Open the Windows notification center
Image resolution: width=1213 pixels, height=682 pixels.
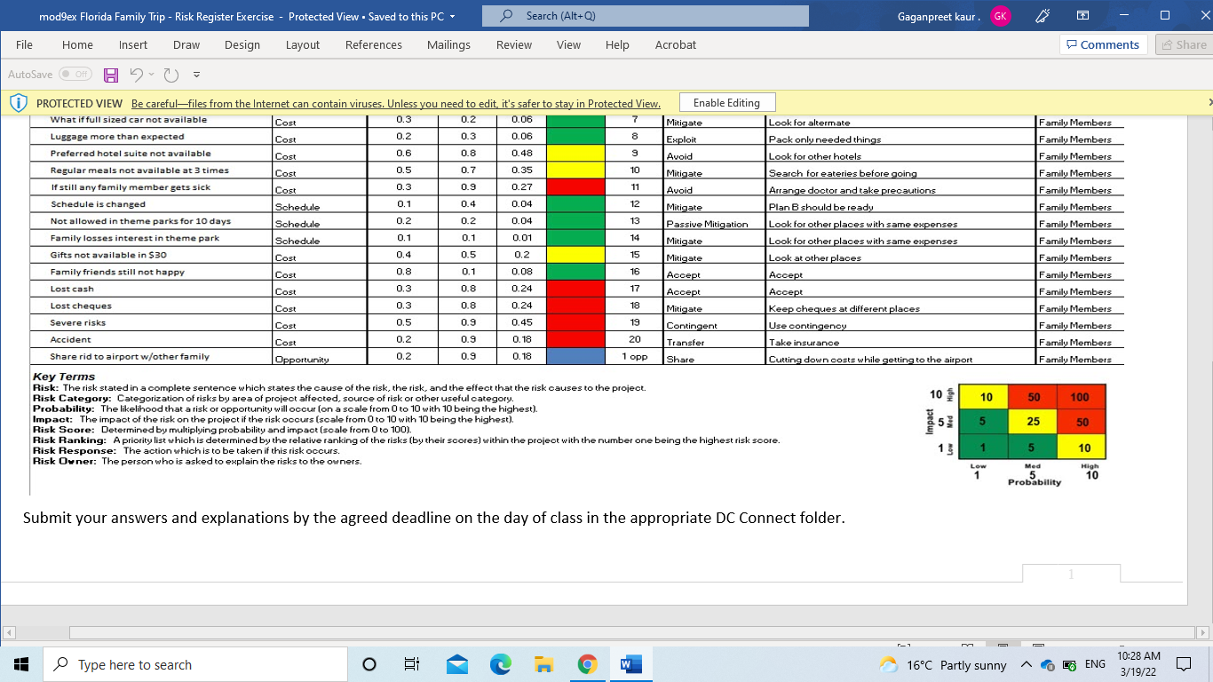click(1183, 664)
